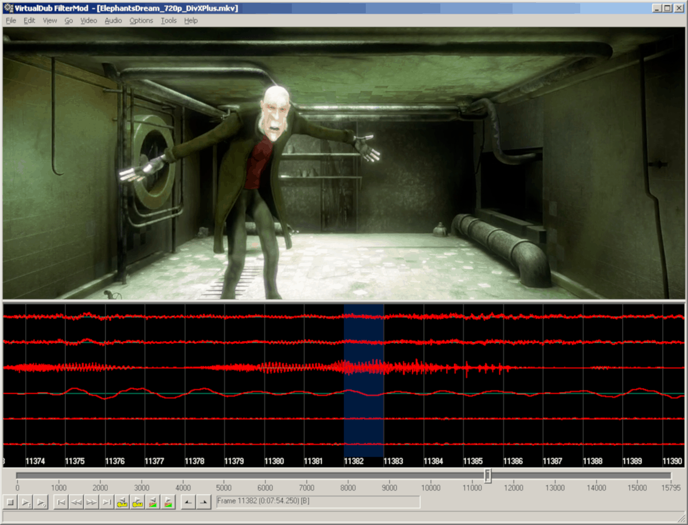Open the Help menu
Viewport: 688px width, 525px height.
pos(191,20)
